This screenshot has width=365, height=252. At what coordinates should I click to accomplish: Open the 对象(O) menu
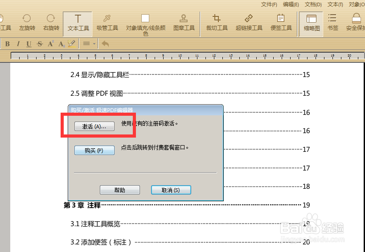pyautogui.click(x=357, y=4)
